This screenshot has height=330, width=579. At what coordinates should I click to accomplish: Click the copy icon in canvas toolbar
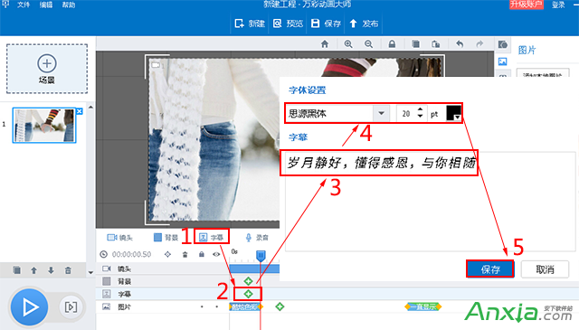[415, 44]
